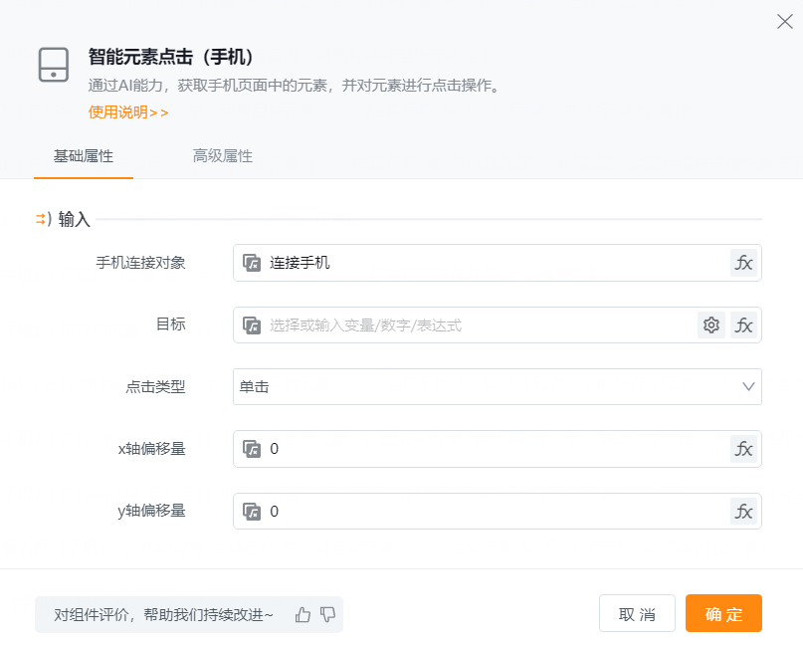Click the thumbs up feedback icon
Screen dimensions: 803x647
pyautogui.click(x=303, y=615)
